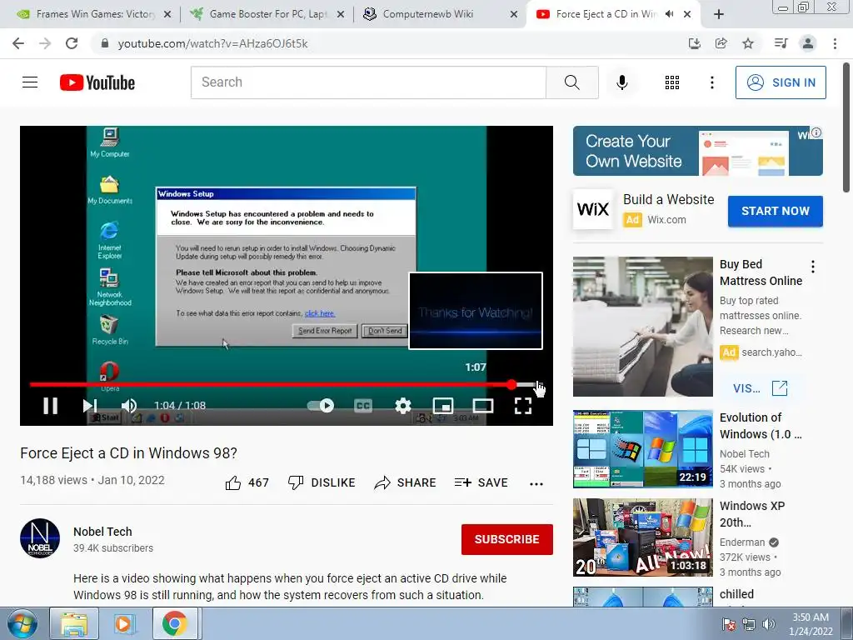Screen dimensions: 853x640
Task: Bookmark this page star
Action: [748, 43]
